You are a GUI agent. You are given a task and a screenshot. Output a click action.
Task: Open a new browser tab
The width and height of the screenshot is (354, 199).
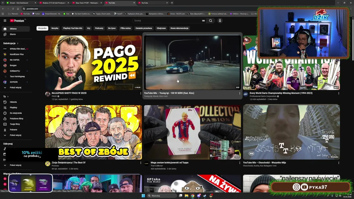(172, 3)
